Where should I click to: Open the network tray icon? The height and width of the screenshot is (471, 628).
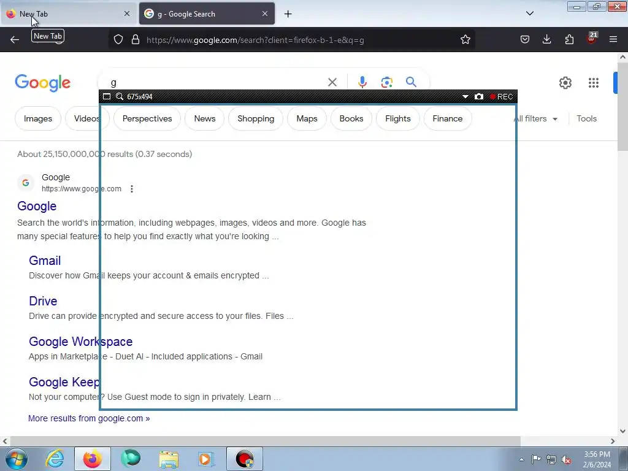point(551,459)
